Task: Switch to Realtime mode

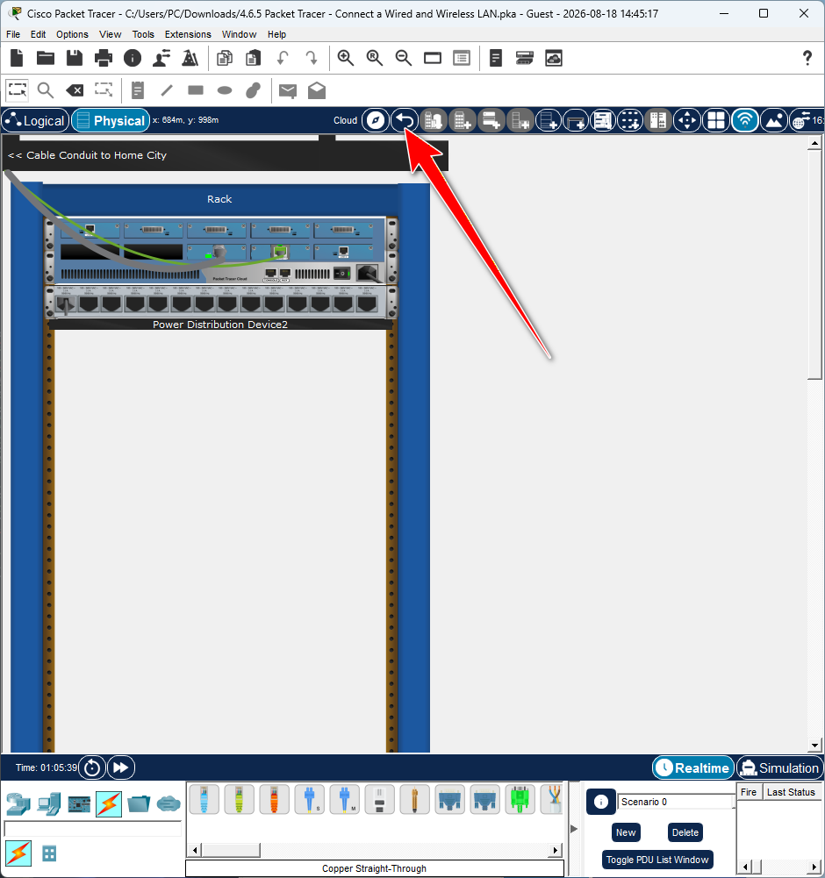Action: point(693,767)
